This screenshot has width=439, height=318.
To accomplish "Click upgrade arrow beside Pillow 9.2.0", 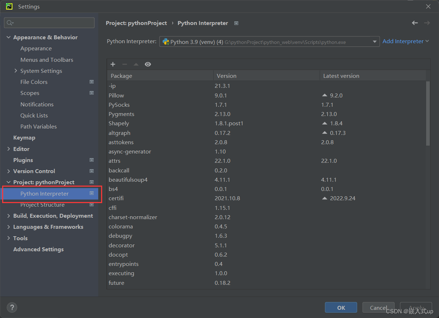I will coord(324,95).
